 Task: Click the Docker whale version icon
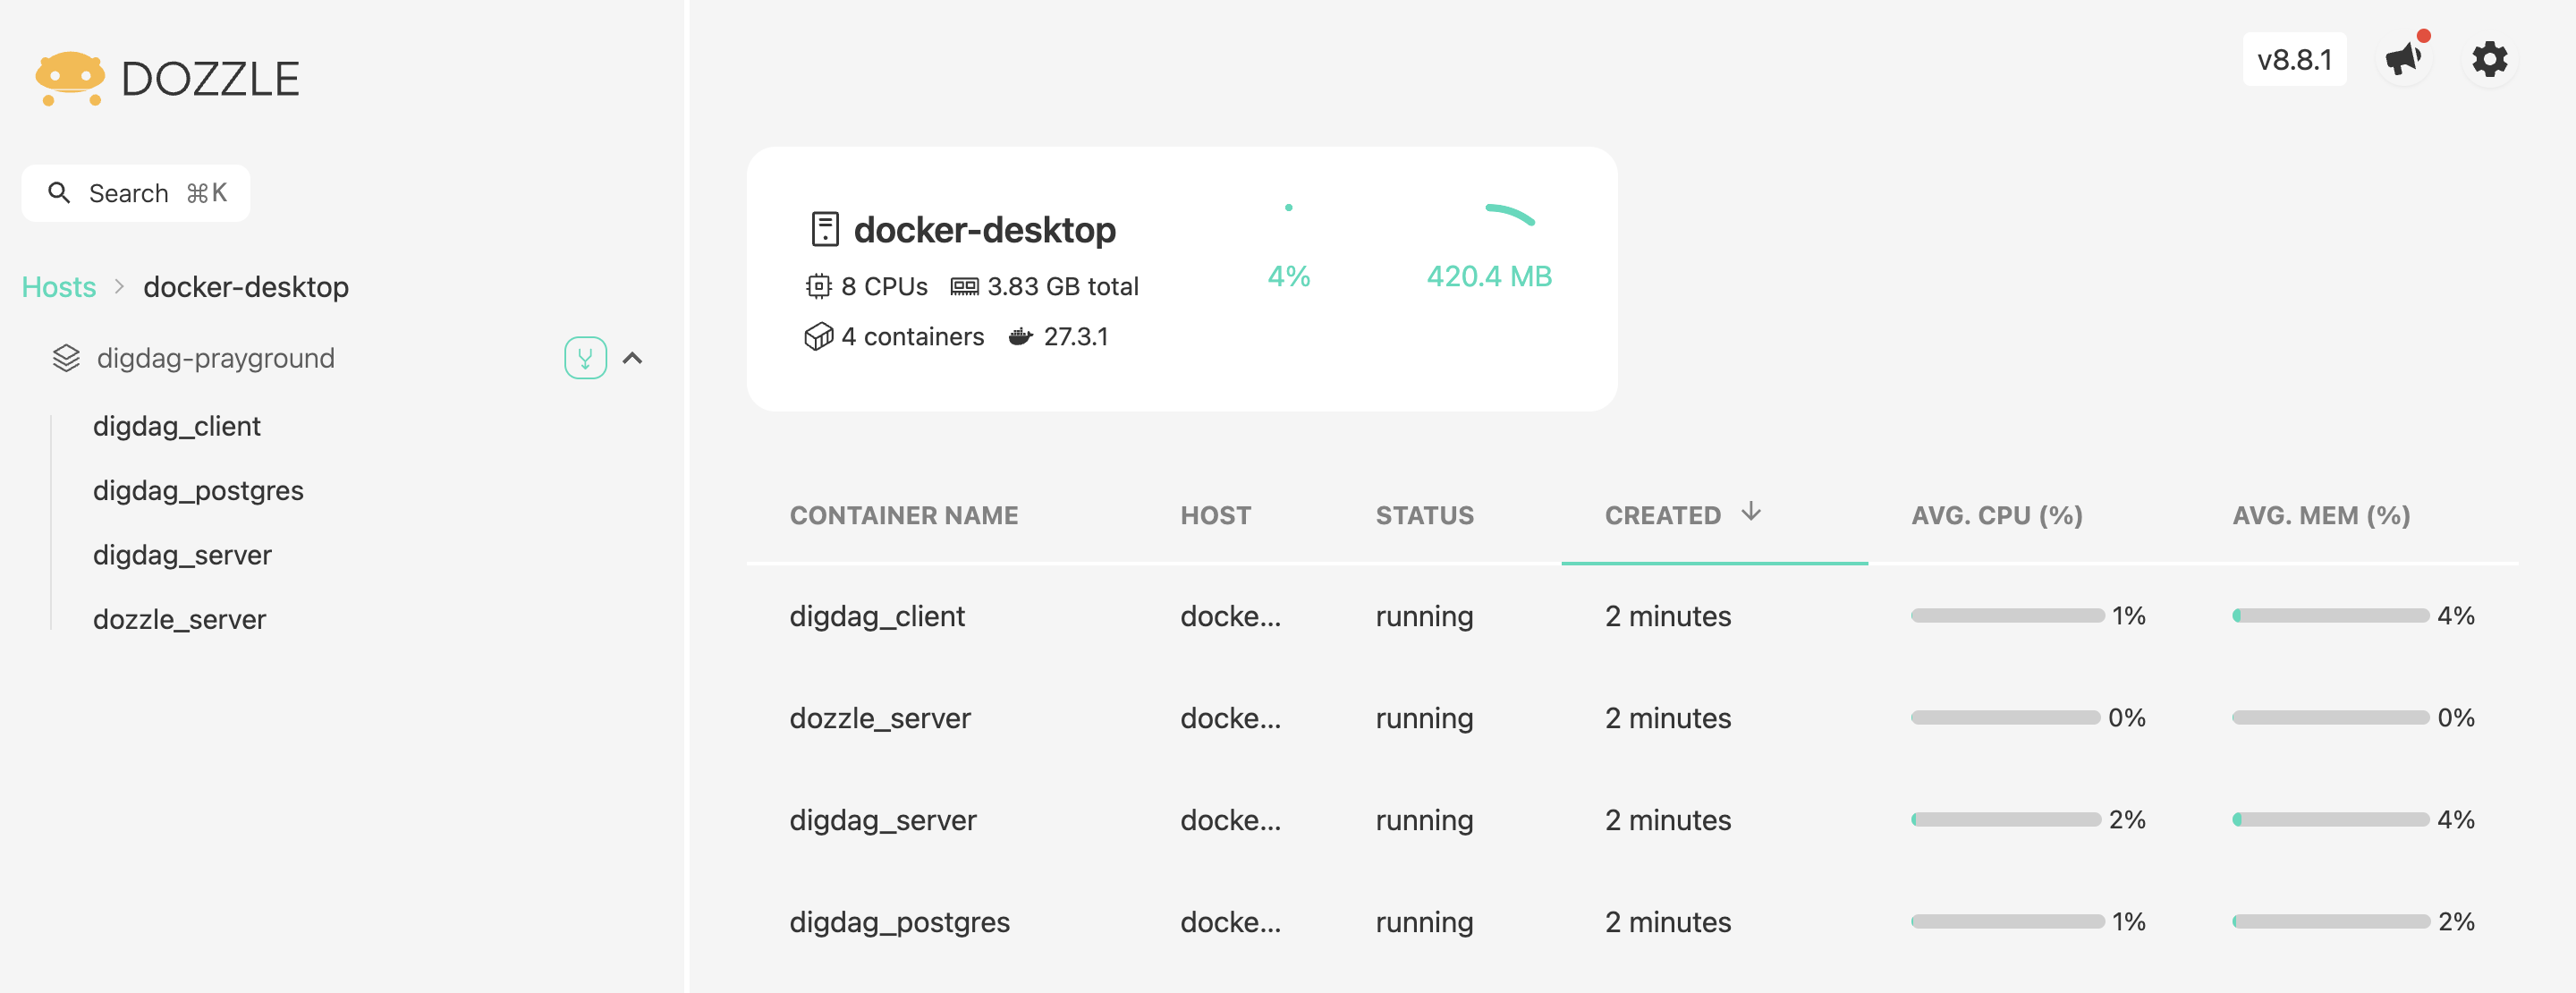click(1019, 337)
